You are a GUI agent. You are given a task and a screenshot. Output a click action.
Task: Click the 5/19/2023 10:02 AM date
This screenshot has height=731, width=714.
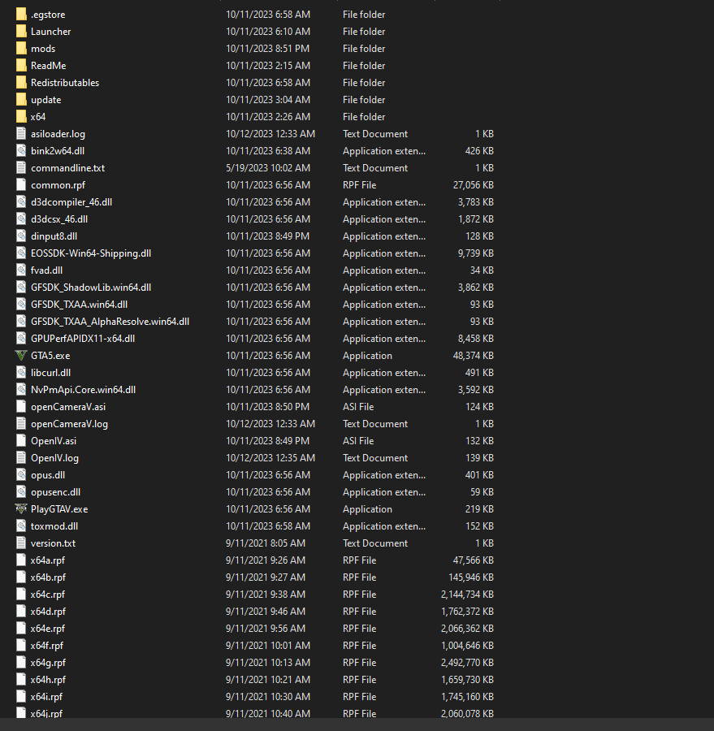[x=268, y=168]
